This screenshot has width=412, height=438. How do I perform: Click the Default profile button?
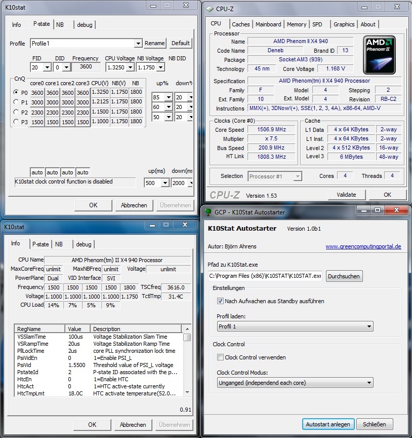(181, 43)
